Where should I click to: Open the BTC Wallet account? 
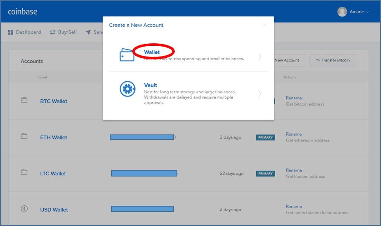(x=53, y=101)
